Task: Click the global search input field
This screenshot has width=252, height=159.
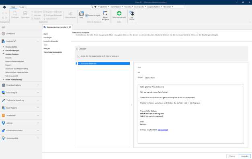Action: click(x=58, y=7)
